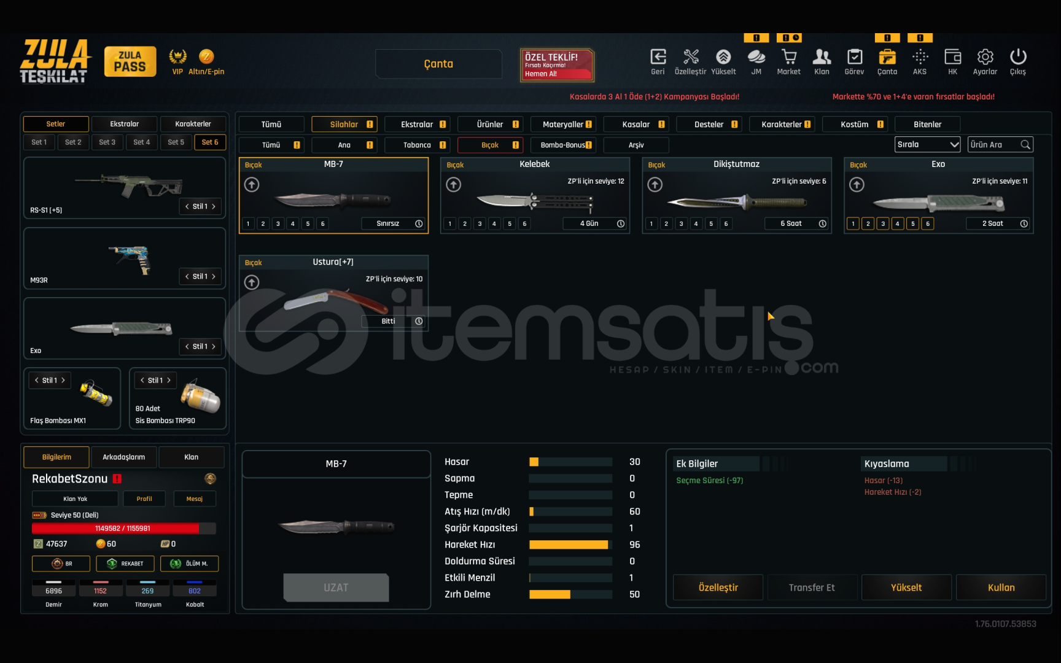Open the Kostüm category tab
The image size is (1061, 663).
tap(855, 125)
